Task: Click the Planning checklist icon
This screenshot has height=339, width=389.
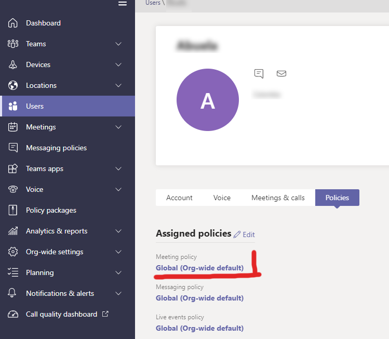Action: point(12,272)
